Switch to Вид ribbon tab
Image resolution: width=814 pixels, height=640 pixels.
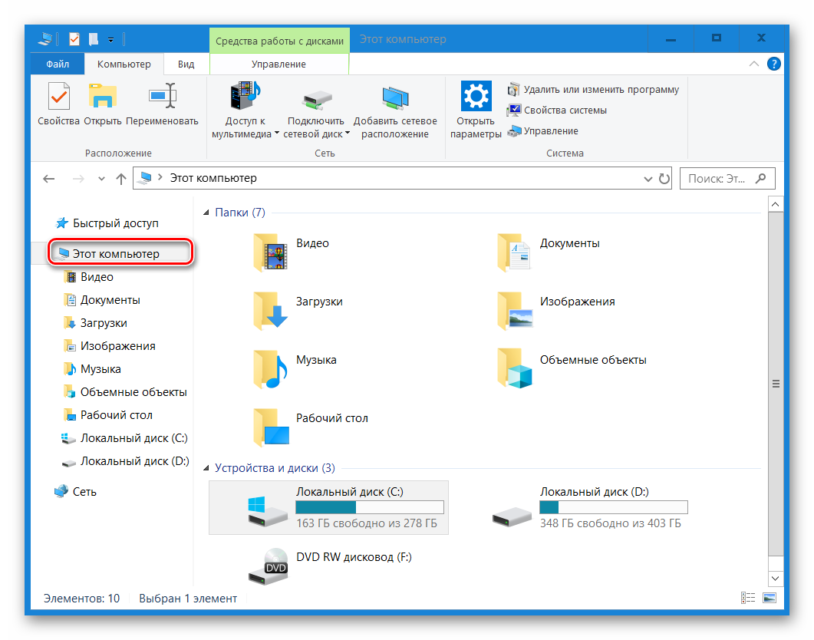(186, 64)
